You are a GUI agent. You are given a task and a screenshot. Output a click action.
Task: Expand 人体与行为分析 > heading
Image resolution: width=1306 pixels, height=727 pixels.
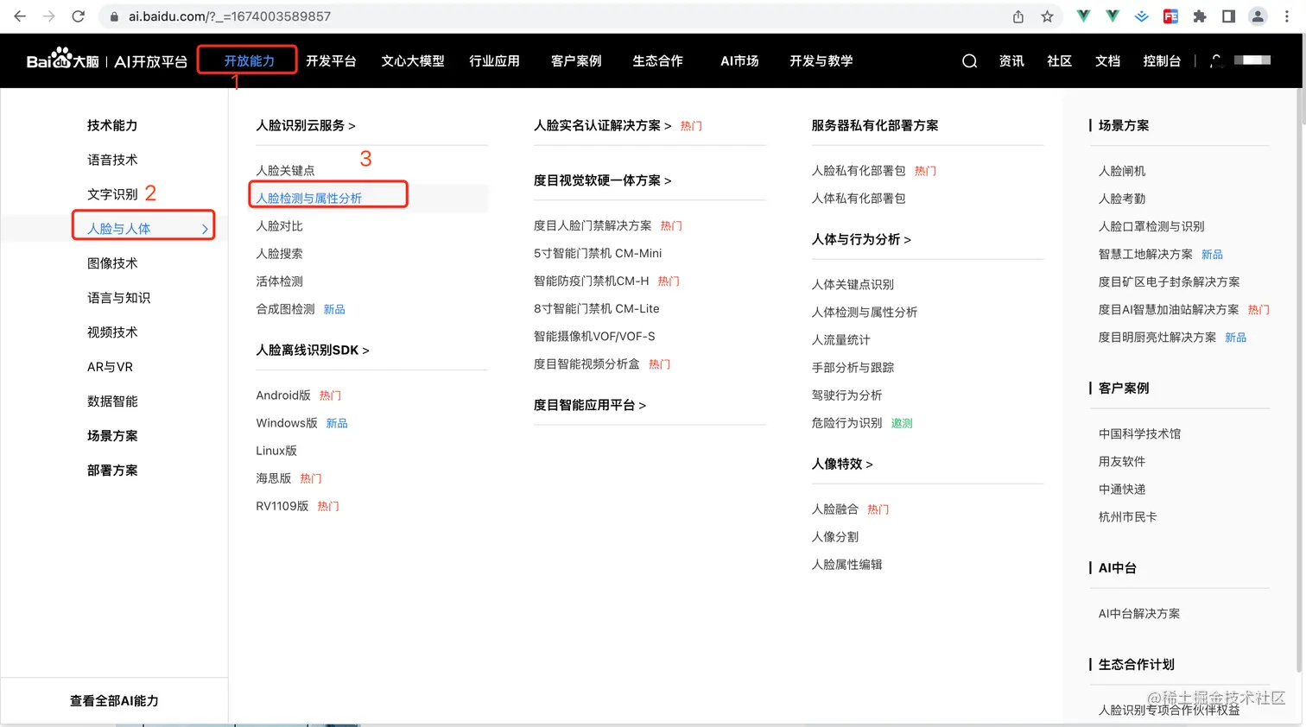[861, 239]
